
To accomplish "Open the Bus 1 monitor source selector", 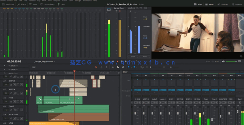I will click(208, 61).
